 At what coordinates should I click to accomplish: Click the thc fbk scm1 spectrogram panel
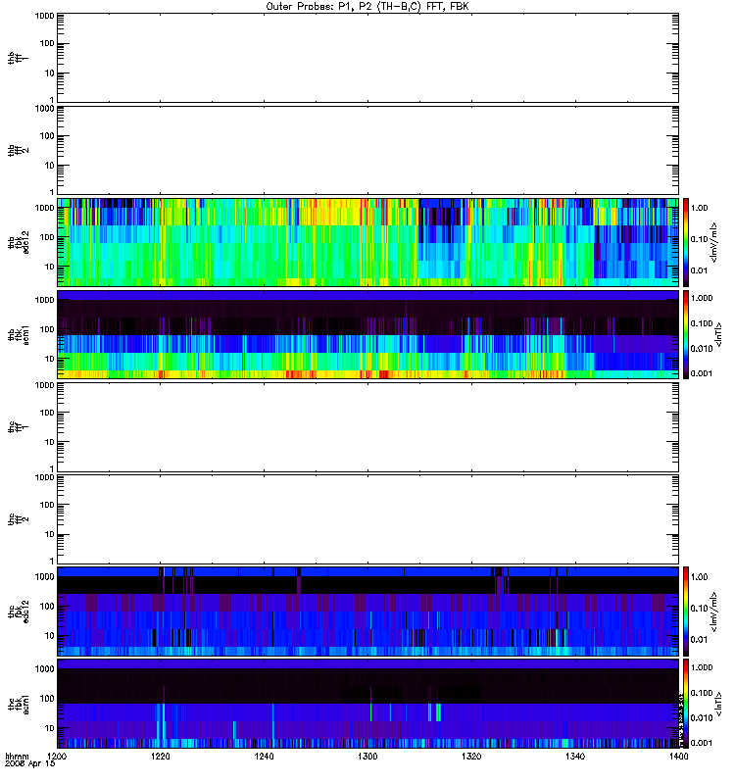(367, 704)
